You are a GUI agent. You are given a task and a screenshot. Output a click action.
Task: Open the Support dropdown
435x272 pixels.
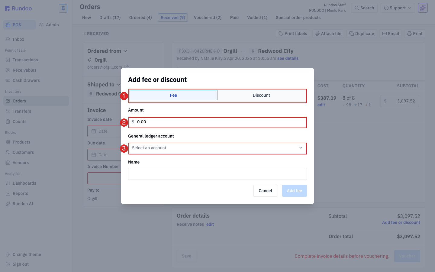coord(398,8)
